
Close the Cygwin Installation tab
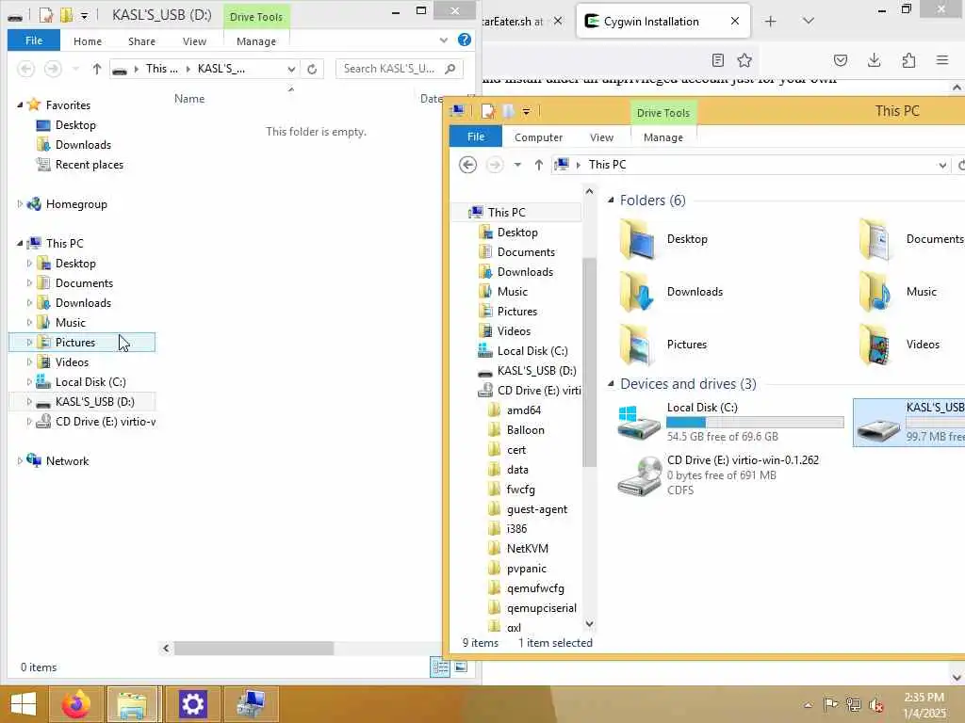(x=735, y=22)
